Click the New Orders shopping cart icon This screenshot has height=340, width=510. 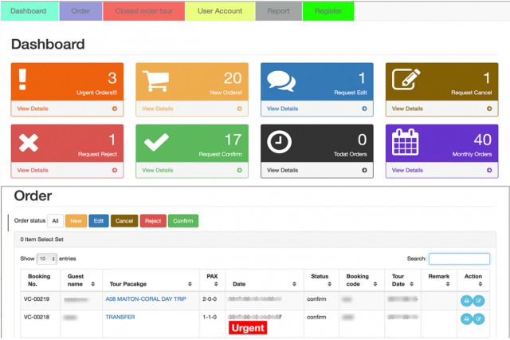(x=157, y=81)
